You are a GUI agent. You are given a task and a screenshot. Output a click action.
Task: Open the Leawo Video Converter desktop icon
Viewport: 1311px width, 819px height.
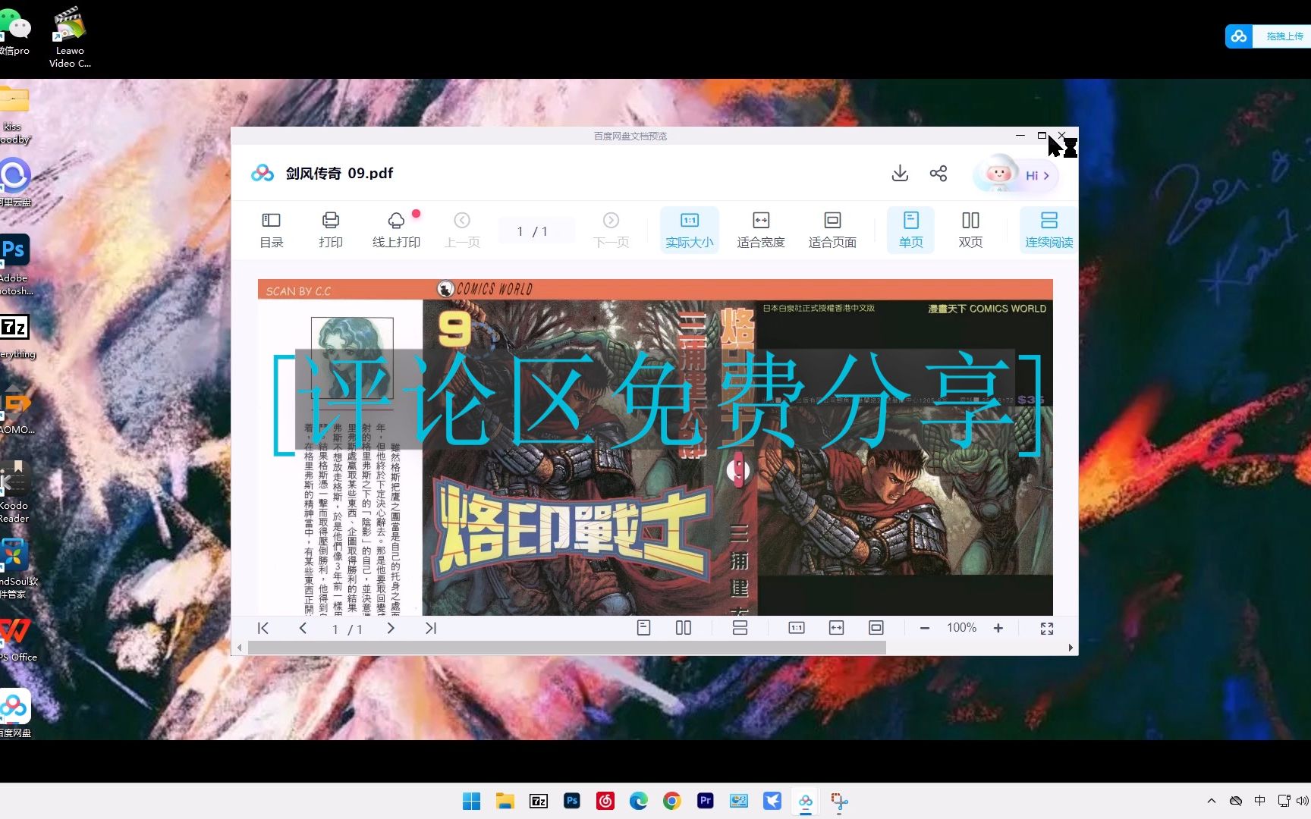click(70, 37)
